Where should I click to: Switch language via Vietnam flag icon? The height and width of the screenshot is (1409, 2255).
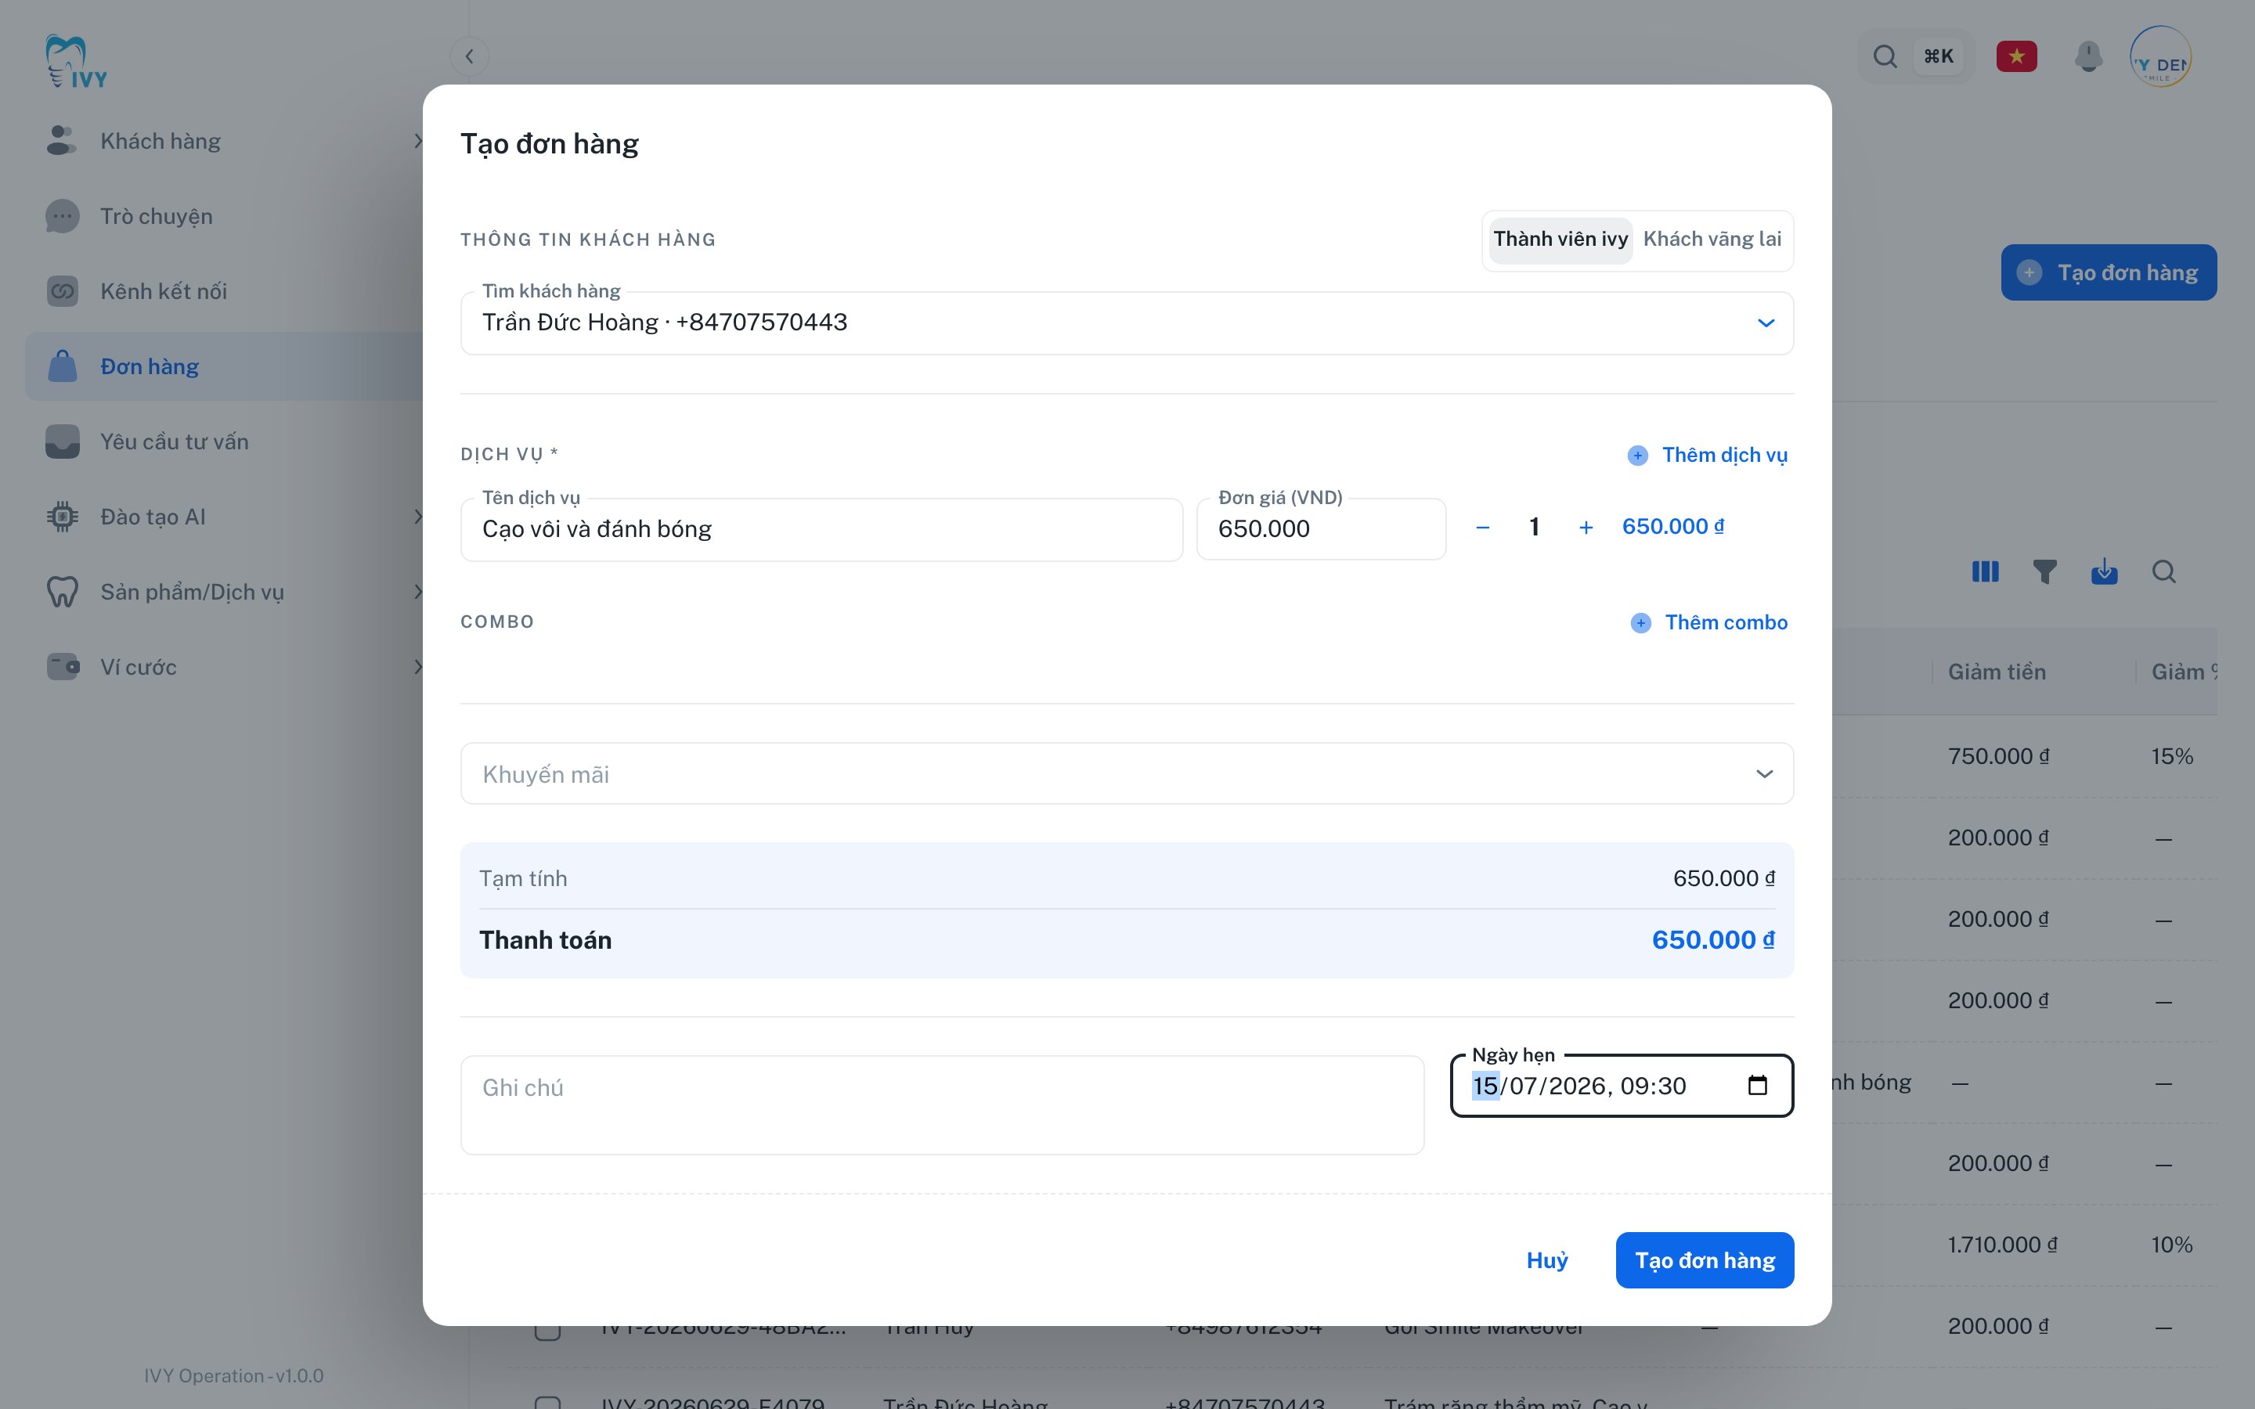tap(2016, 57)
